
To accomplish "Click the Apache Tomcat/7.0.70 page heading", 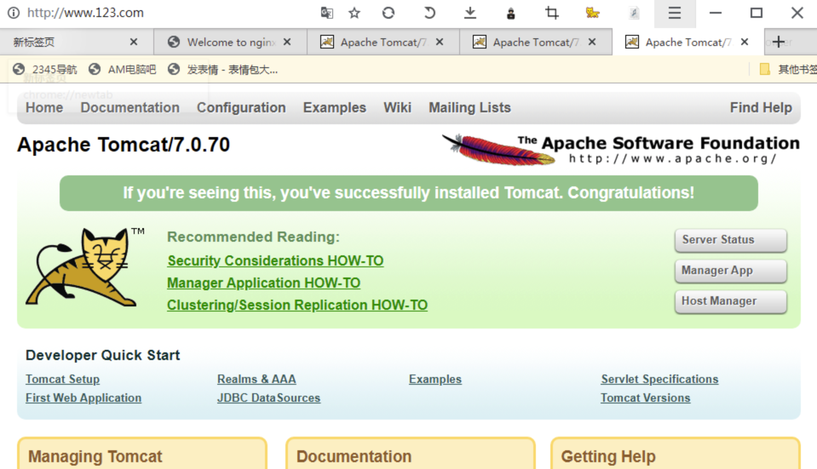I will 124,145.
